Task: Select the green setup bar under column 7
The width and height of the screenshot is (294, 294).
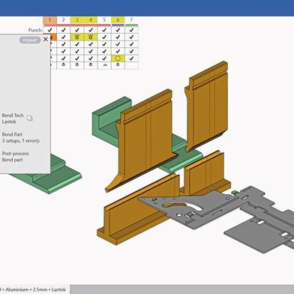Action: [x=131, y=25]
